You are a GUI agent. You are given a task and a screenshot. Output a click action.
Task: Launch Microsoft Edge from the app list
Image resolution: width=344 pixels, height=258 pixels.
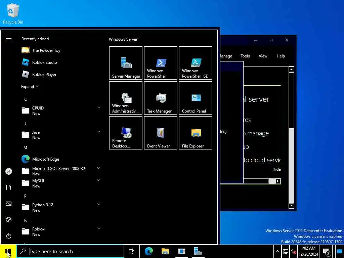[x=60, y=159]
